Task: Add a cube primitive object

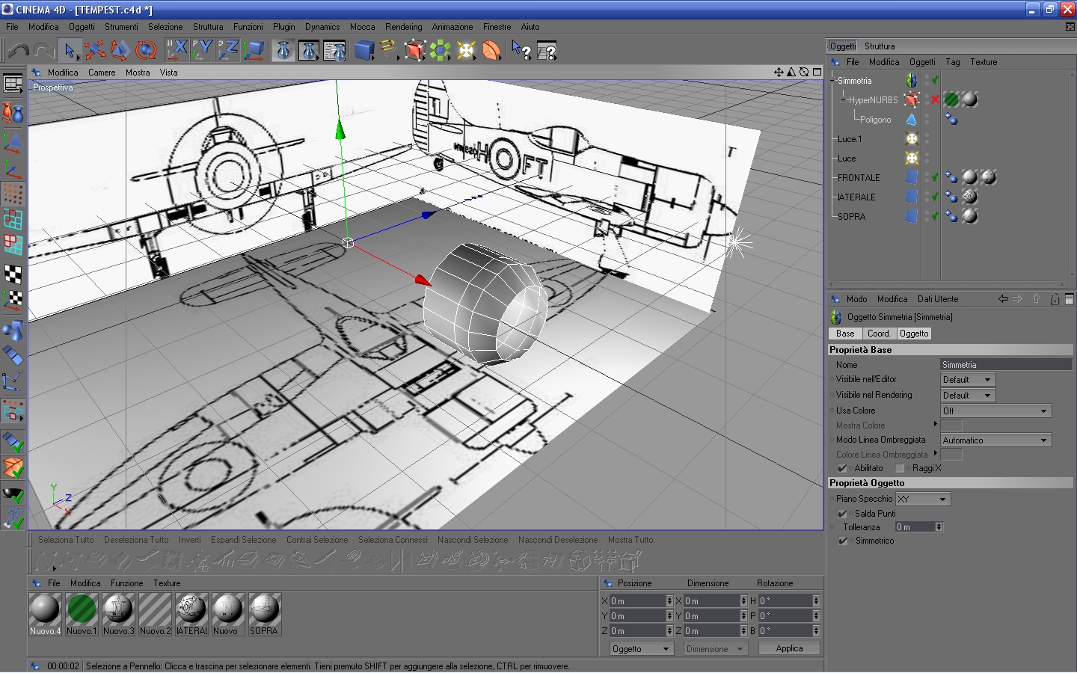Action: click(364, 50)
